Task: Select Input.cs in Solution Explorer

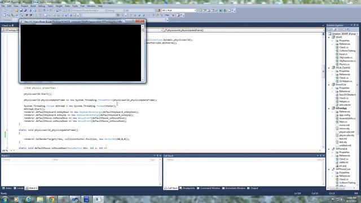Action: coord(343,54)
